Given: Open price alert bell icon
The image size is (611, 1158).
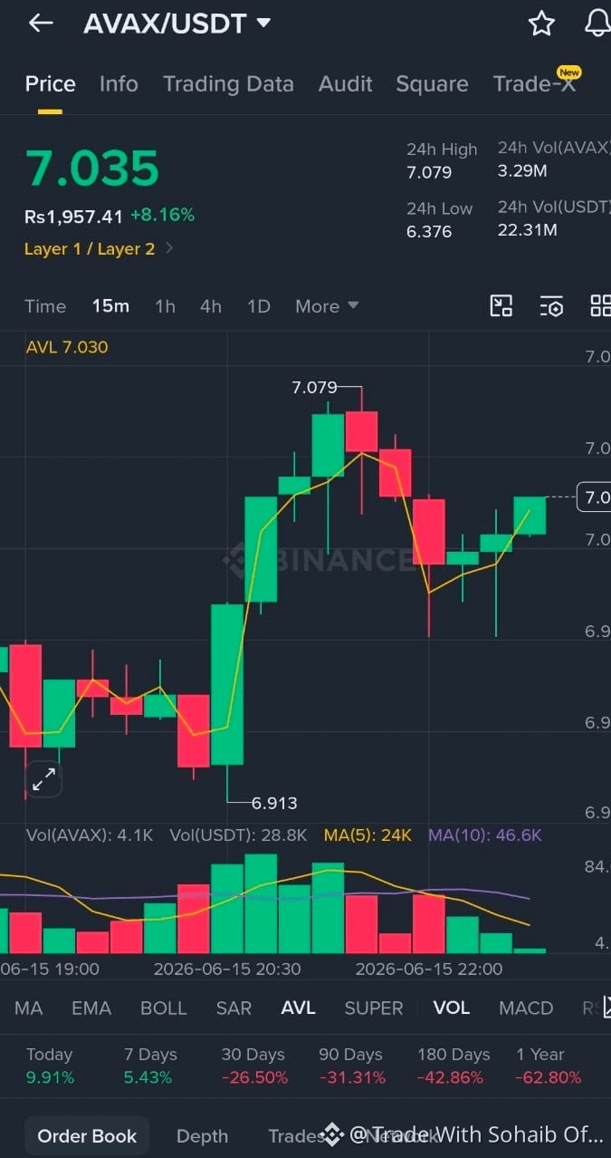Looking at the screenshot, I should tap(597, 24).
